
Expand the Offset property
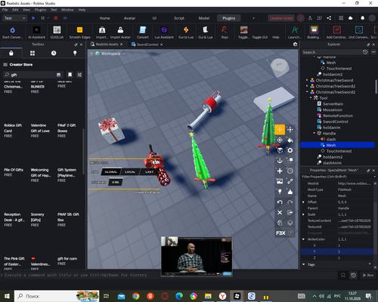303,202
